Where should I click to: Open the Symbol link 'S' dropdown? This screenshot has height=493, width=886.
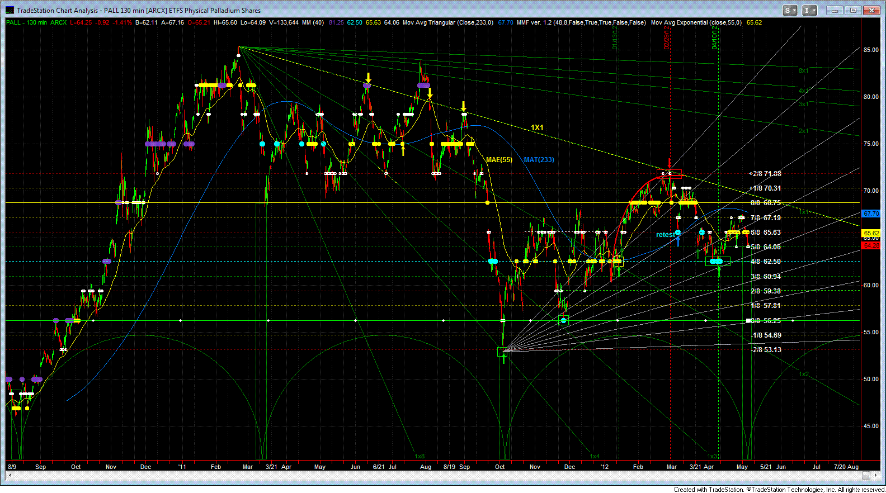click(x=790, y=10)
